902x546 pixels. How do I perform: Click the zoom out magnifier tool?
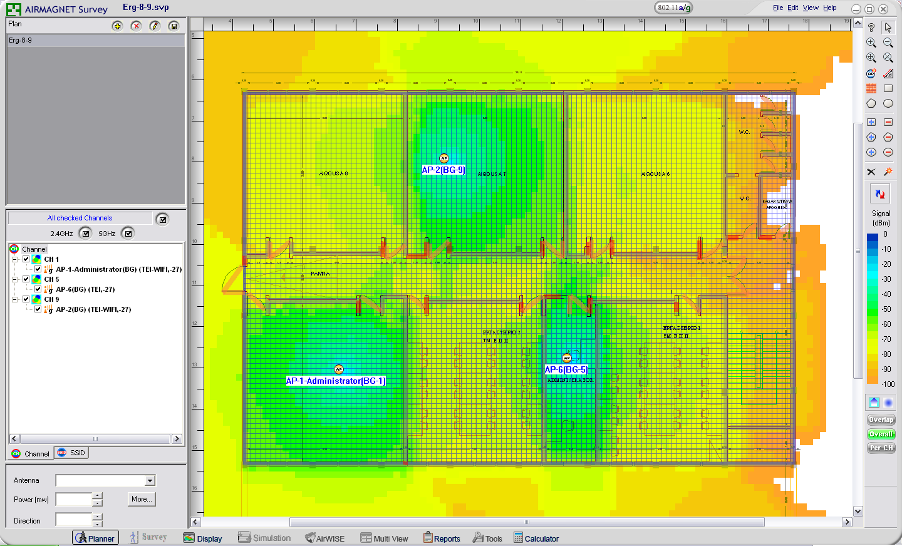pyautogui.click(x=888, y=43)
